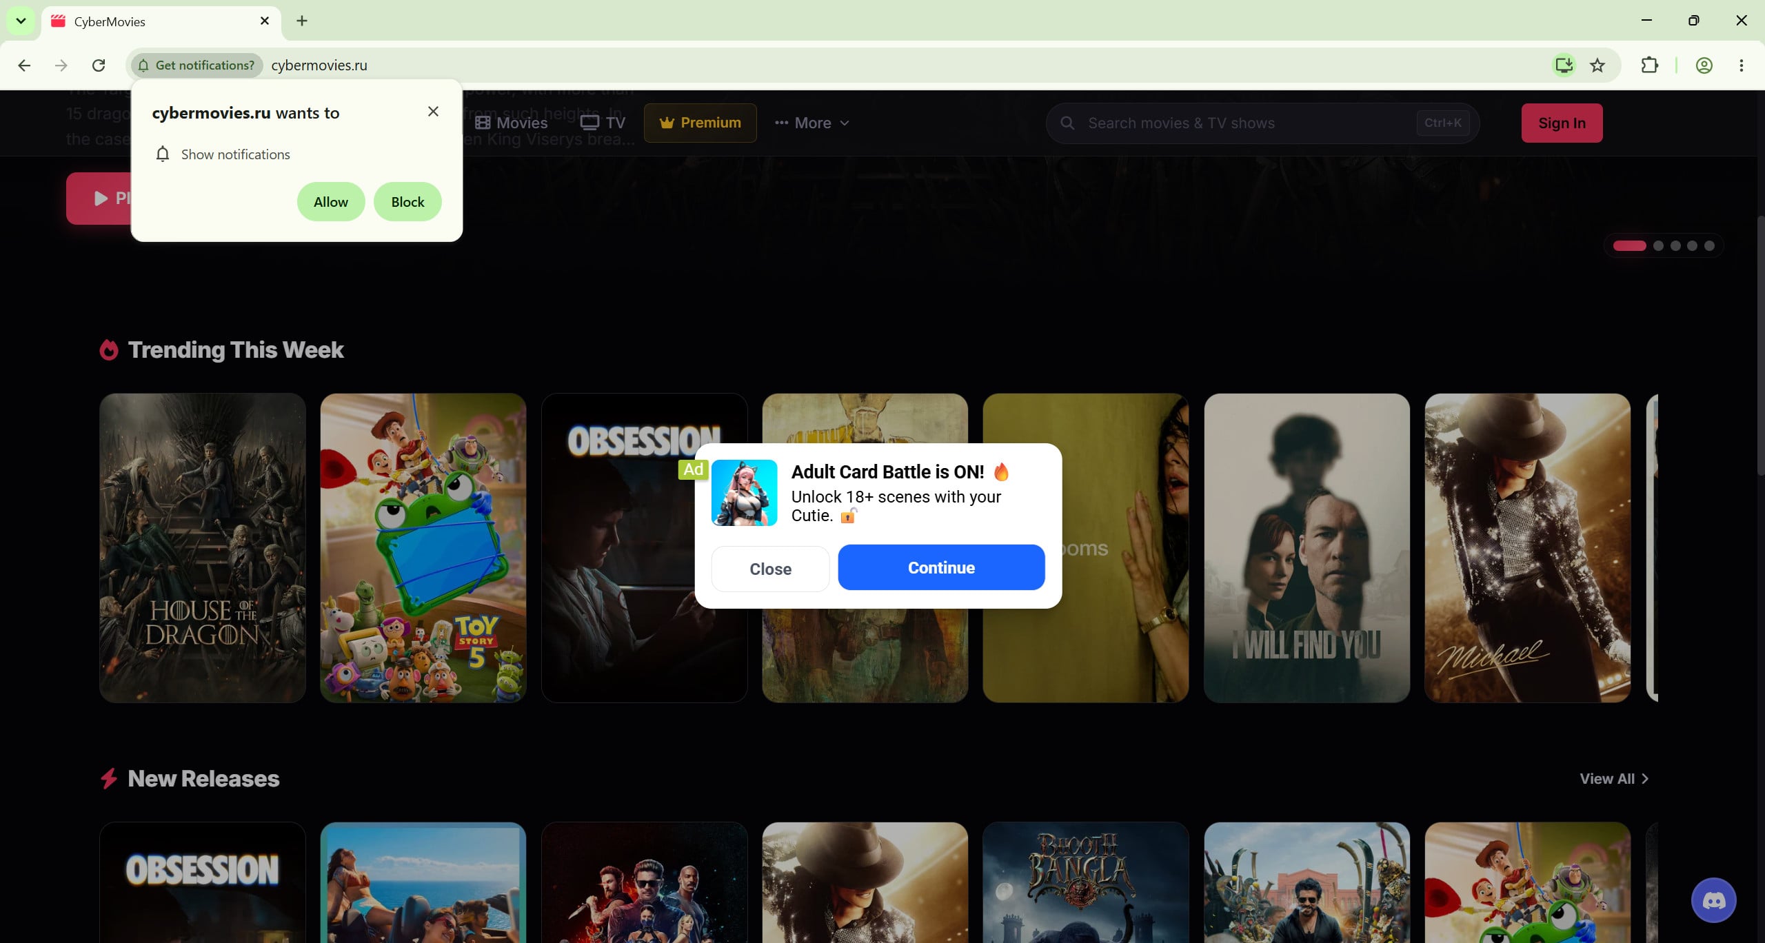Open a new browser tab

coord(302,21)
